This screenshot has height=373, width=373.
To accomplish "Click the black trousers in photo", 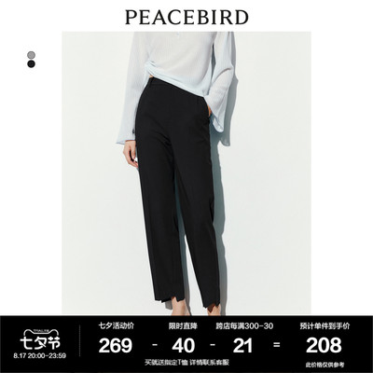I will tap(177, 195).
